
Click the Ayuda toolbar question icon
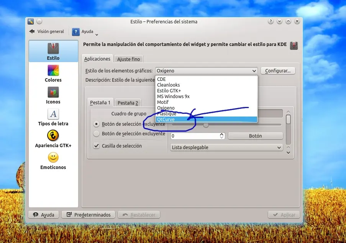pos(76,32)
